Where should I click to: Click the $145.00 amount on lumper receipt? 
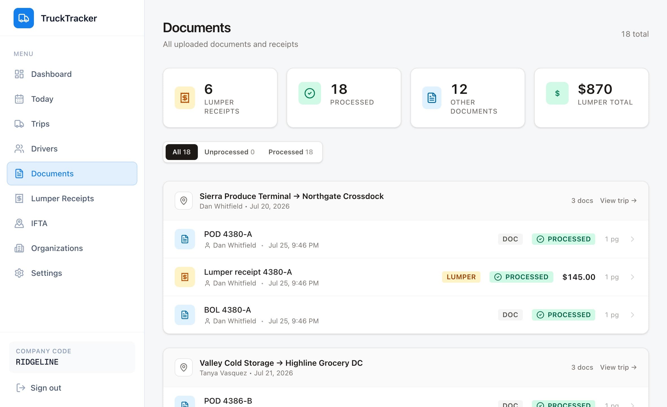click(579, 277)
